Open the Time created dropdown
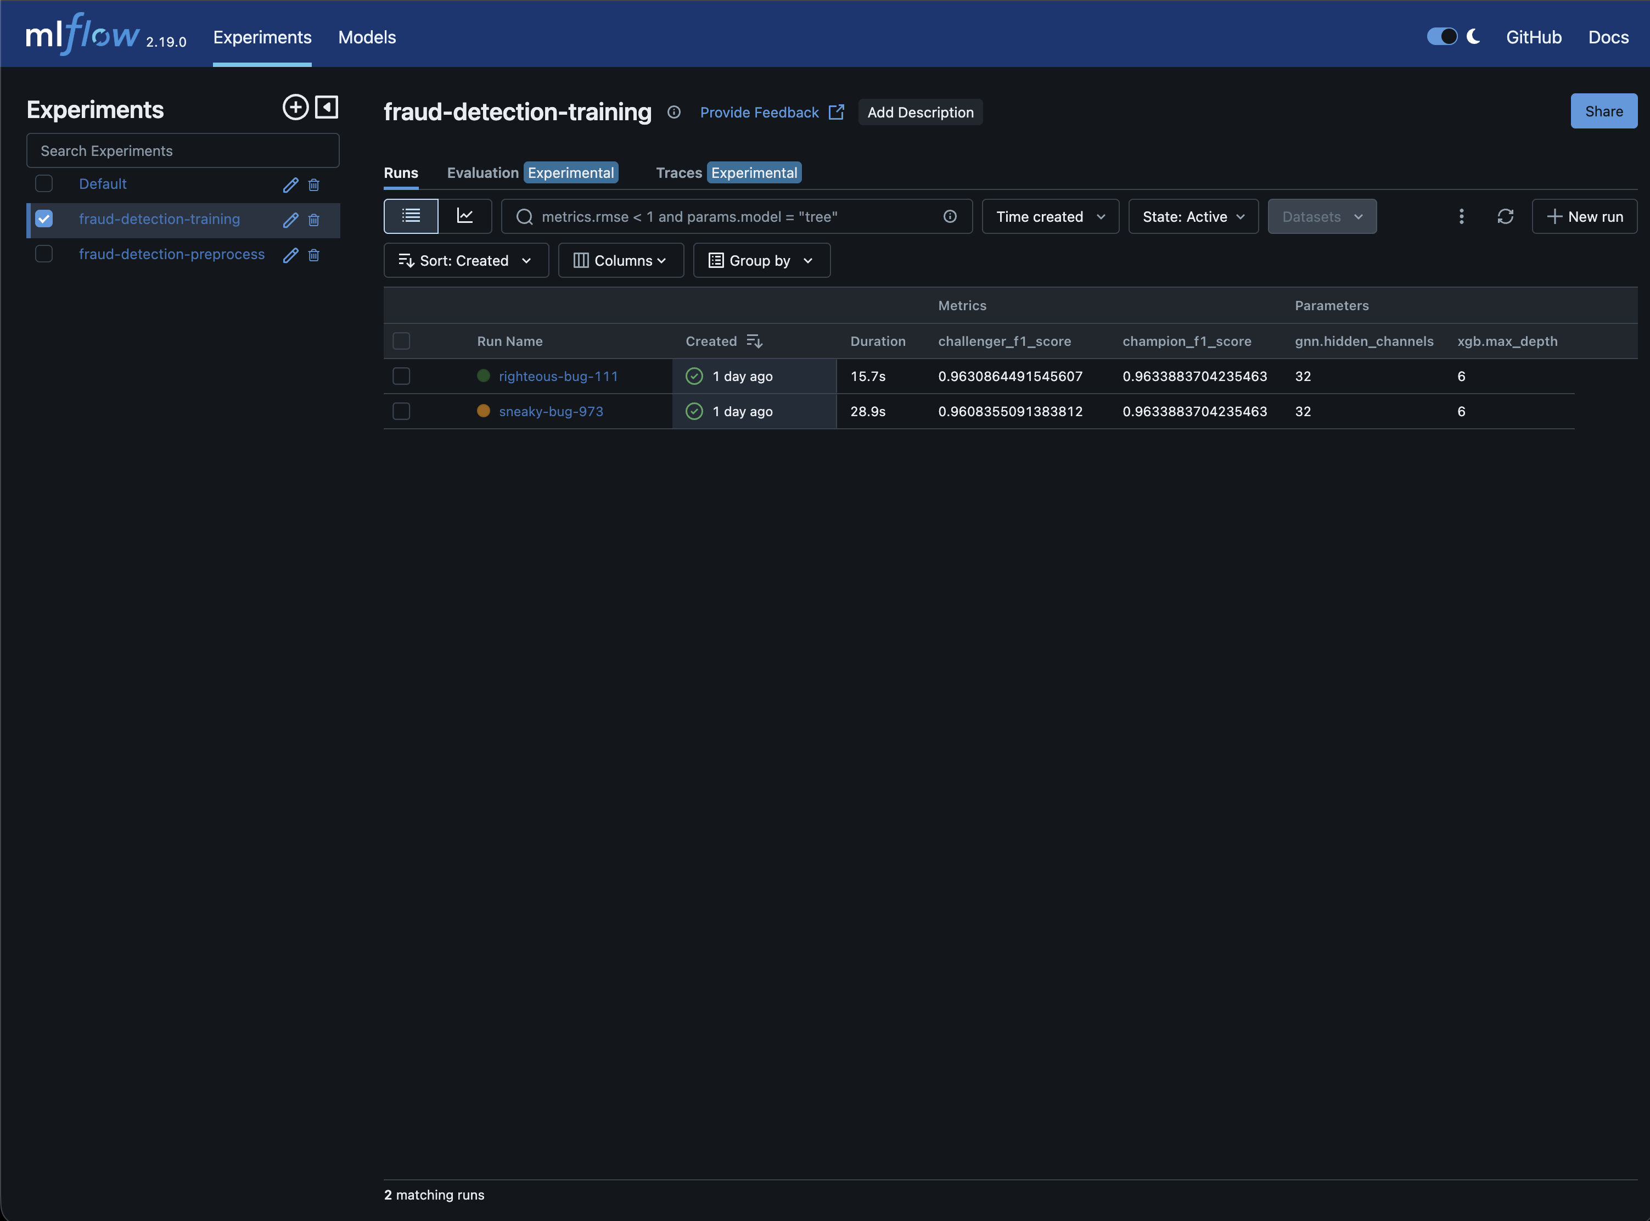The image size is (1650, 1221). [1050, 216]
